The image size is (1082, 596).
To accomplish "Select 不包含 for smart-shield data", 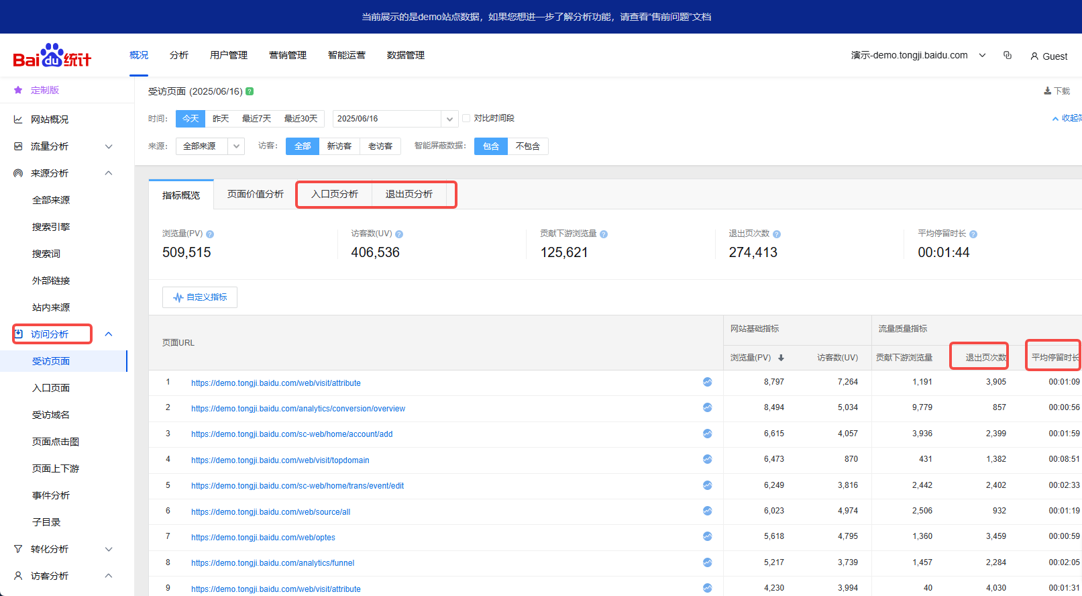I will coord(527,146).
